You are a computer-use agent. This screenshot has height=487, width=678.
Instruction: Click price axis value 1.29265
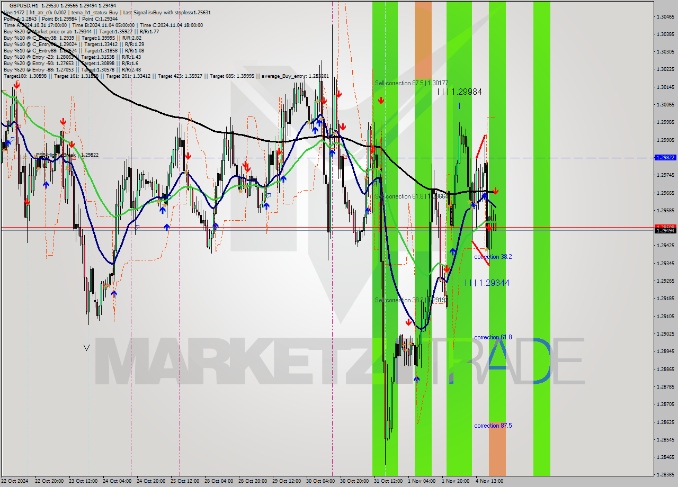(x=665, y=281)
